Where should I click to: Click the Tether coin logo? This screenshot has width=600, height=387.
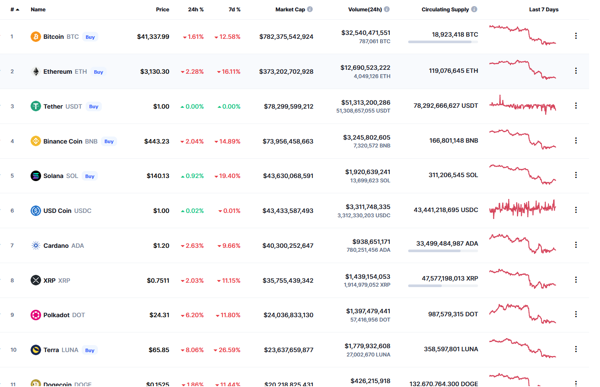point(36,106)
